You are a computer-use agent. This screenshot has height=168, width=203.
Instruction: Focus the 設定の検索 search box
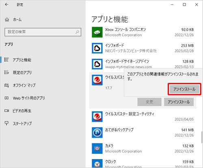[43, 32]
